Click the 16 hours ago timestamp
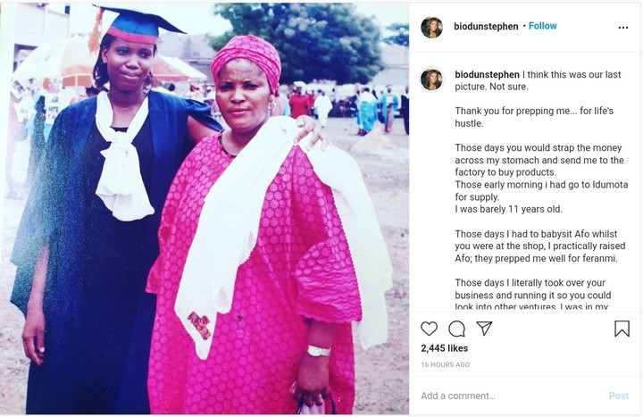Image resolution: width=643 pixels, height=417 pixels. tap(446, 365)
